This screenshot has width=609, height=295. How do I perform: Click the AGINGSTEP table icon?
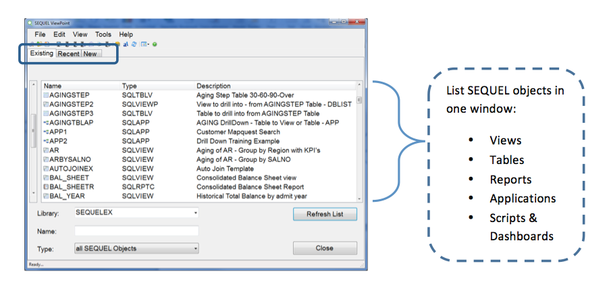point(46,95)
